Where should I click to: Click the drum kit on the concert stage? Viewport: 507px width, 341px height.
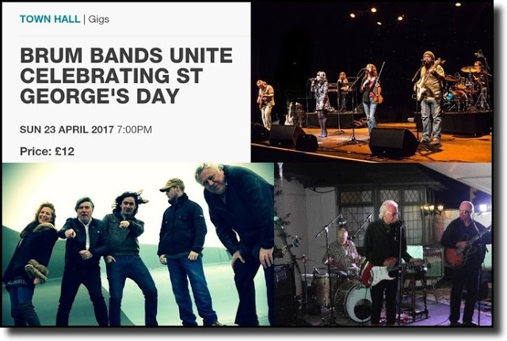467,87
